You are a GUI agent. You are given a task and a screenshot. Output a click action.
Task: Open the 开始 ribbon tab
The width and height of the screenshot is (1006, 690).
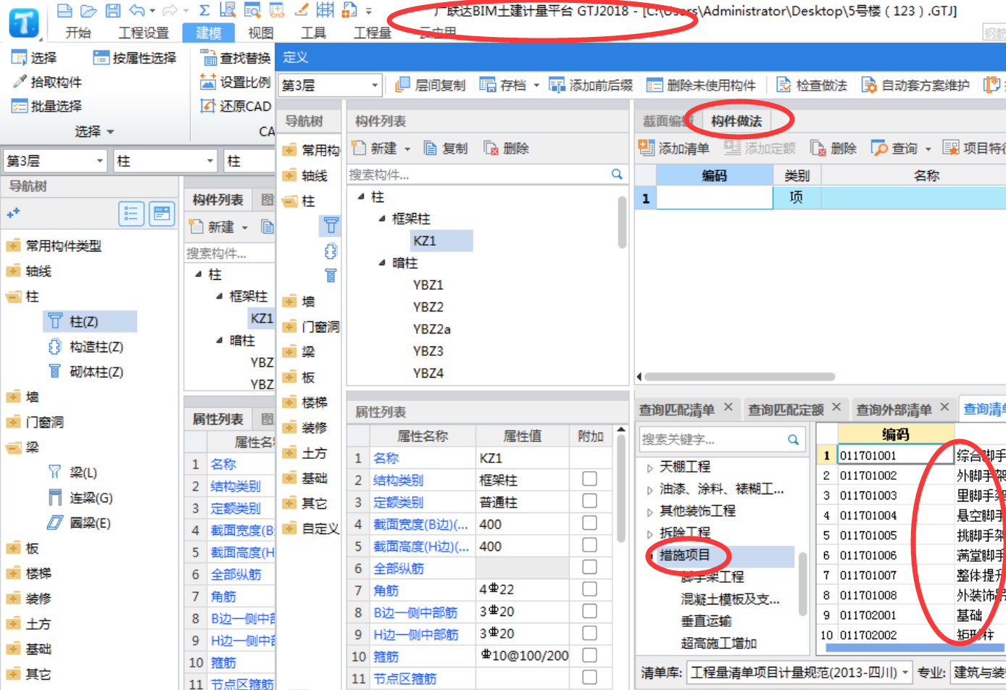point(78,33)
